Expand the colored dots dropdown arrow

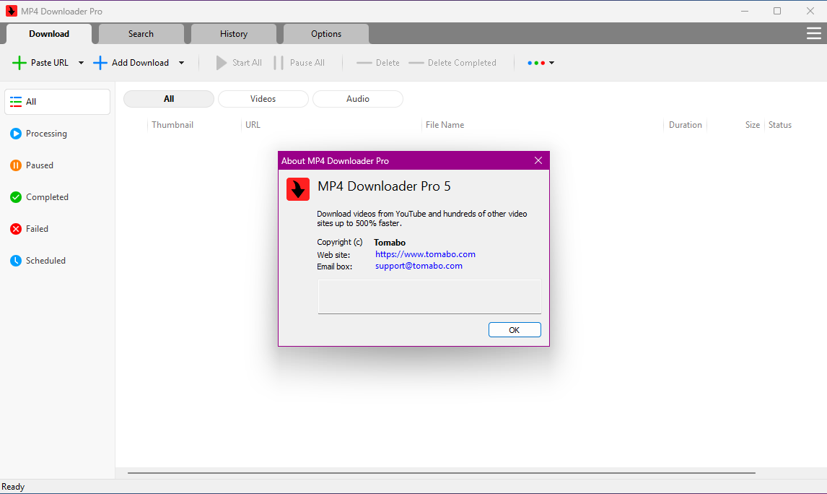coord(551,63)
